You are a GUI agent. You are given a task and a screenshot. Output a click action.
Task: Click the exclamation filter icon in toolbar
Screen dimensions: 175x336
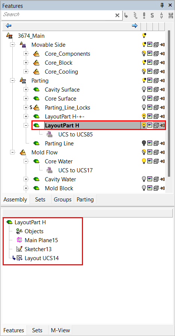(144, 15)
